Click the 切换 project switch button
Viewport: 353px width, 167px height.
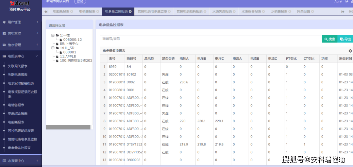pos(80,1)
